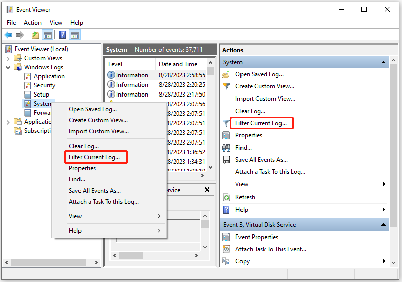Click the Filter Current Log funnel icon in Actions

pyautogui.click(x=226, y=123)
